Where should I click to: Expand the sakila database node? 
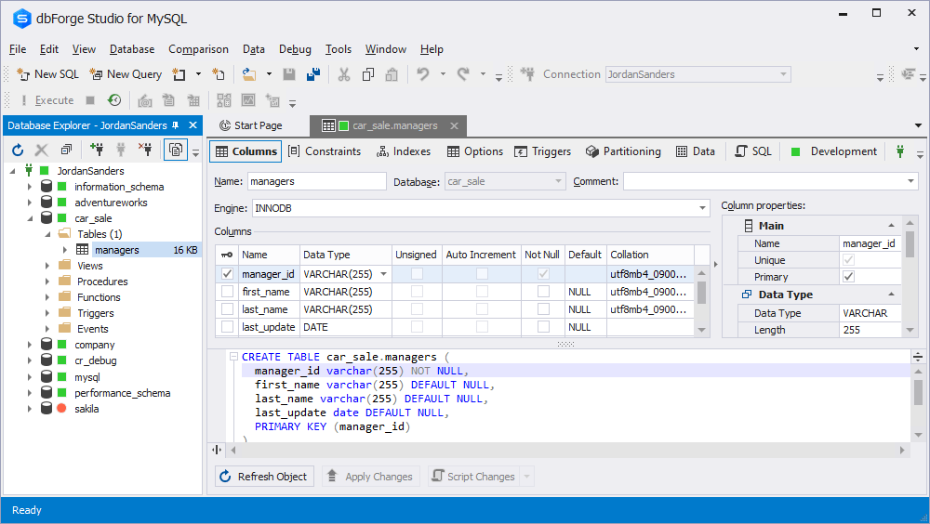(29, 409)
